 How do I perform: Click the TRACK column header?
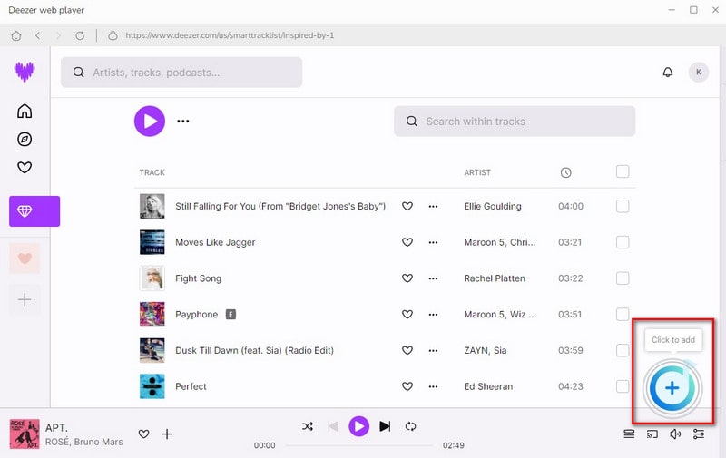pos(152,172)
